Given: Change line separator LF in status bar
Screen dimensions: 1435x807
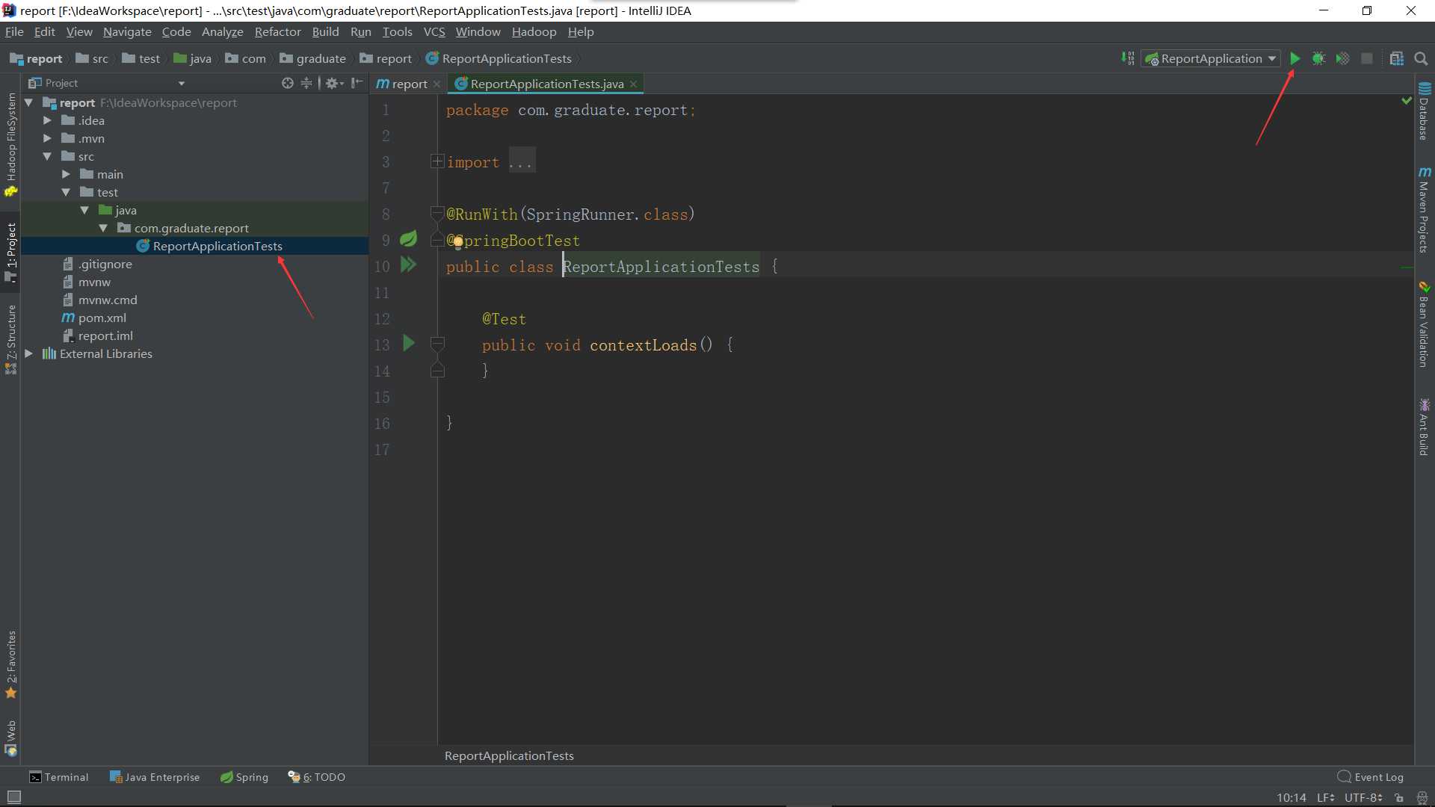Looking at the screenshot, I should [1326, 797].
